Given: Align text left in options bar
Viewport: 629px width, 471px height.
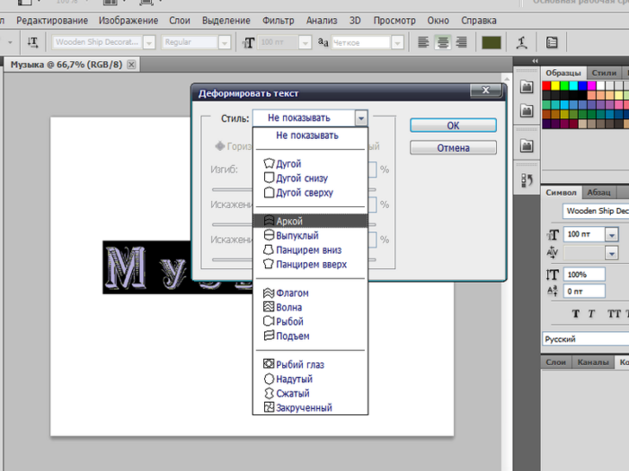Looking at the screenshot, I should pos(423,42).
